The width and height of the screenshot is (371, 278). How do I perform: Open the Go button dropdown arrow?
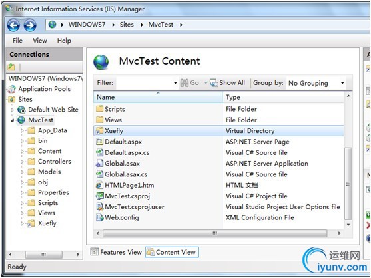[x=206, y=83]
